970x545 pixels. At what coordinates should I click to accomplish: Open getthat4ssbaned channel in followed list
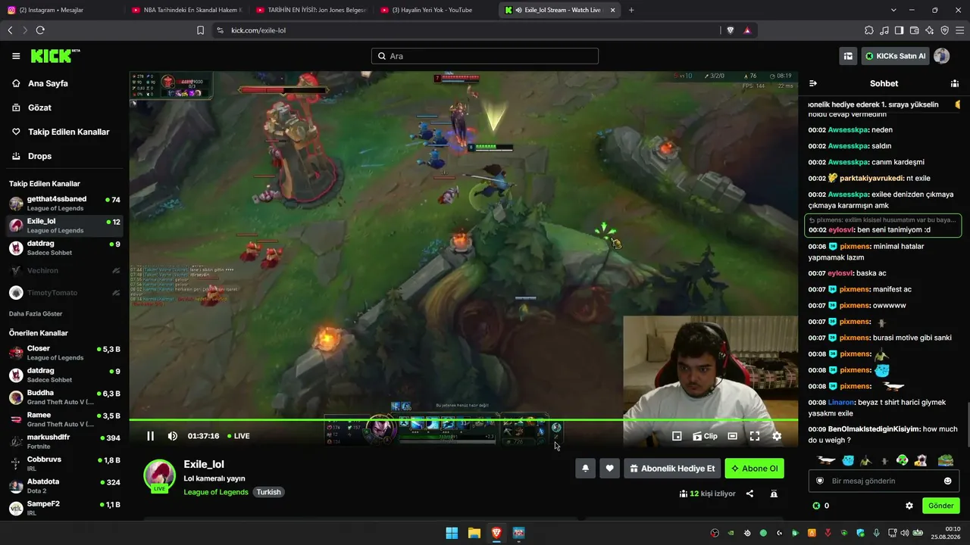tap(64, 204)
